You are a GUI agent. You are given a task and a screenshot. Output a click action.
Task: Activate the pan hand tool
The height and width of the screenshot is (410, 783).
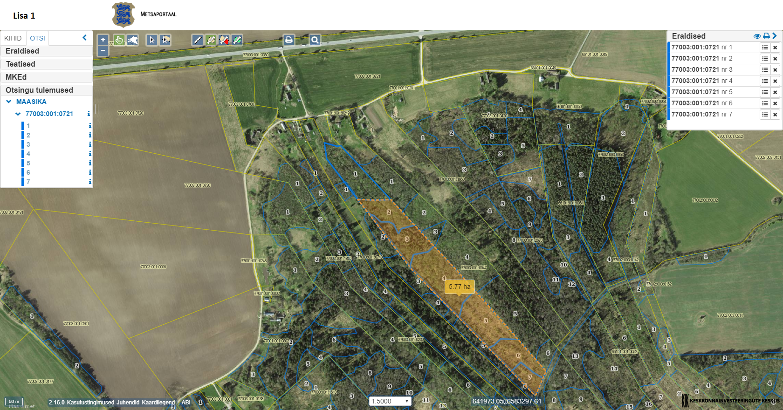coord(119,40)
